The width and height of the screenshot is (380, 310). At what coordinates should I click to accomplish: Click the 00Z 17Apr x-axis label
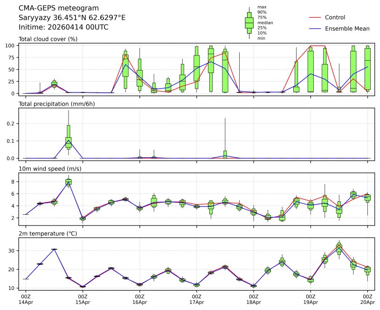[x=197, y=299]
